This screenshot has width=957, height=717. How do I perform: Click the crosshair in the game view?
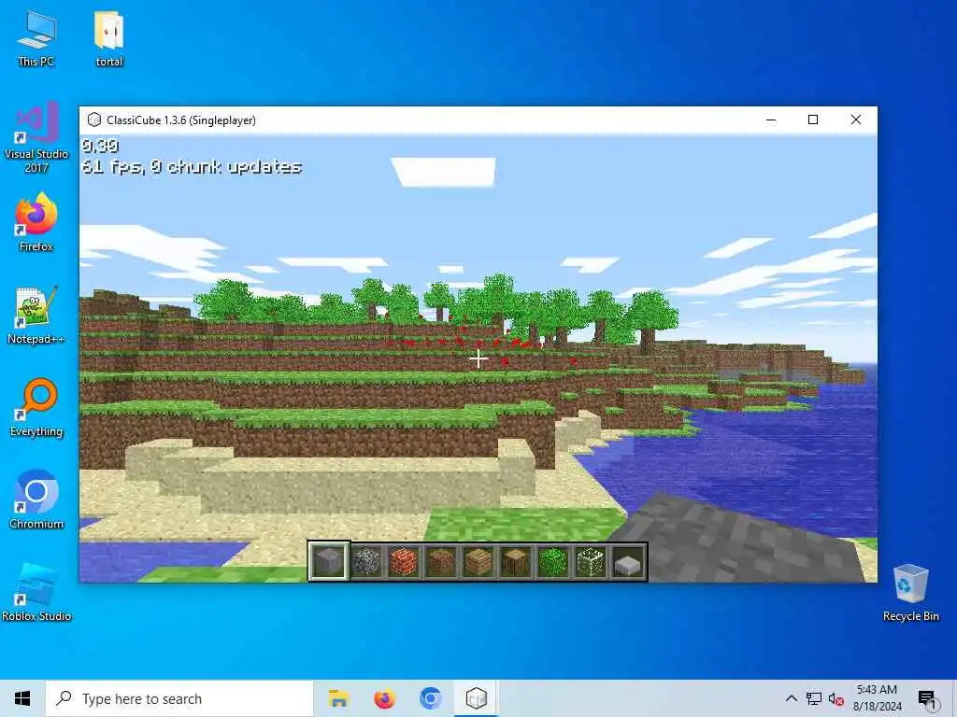click(x=478, y=359)
